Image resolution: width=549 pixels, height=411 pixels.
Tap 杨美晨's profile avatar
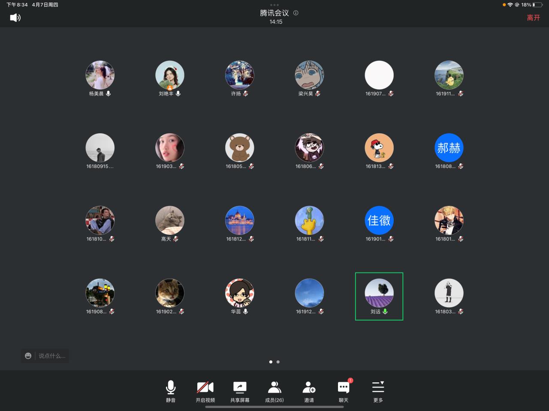(x=100, y=75)
